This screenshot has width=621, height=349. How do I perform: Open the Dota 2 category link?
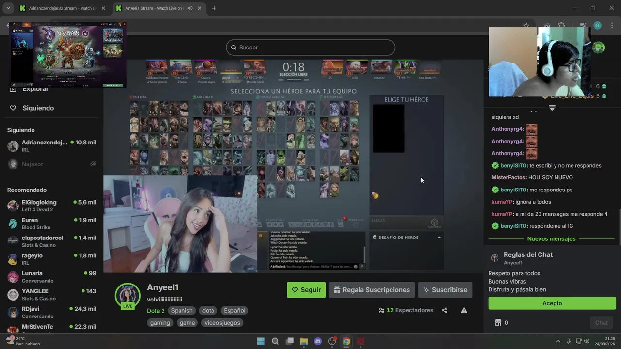156,311
